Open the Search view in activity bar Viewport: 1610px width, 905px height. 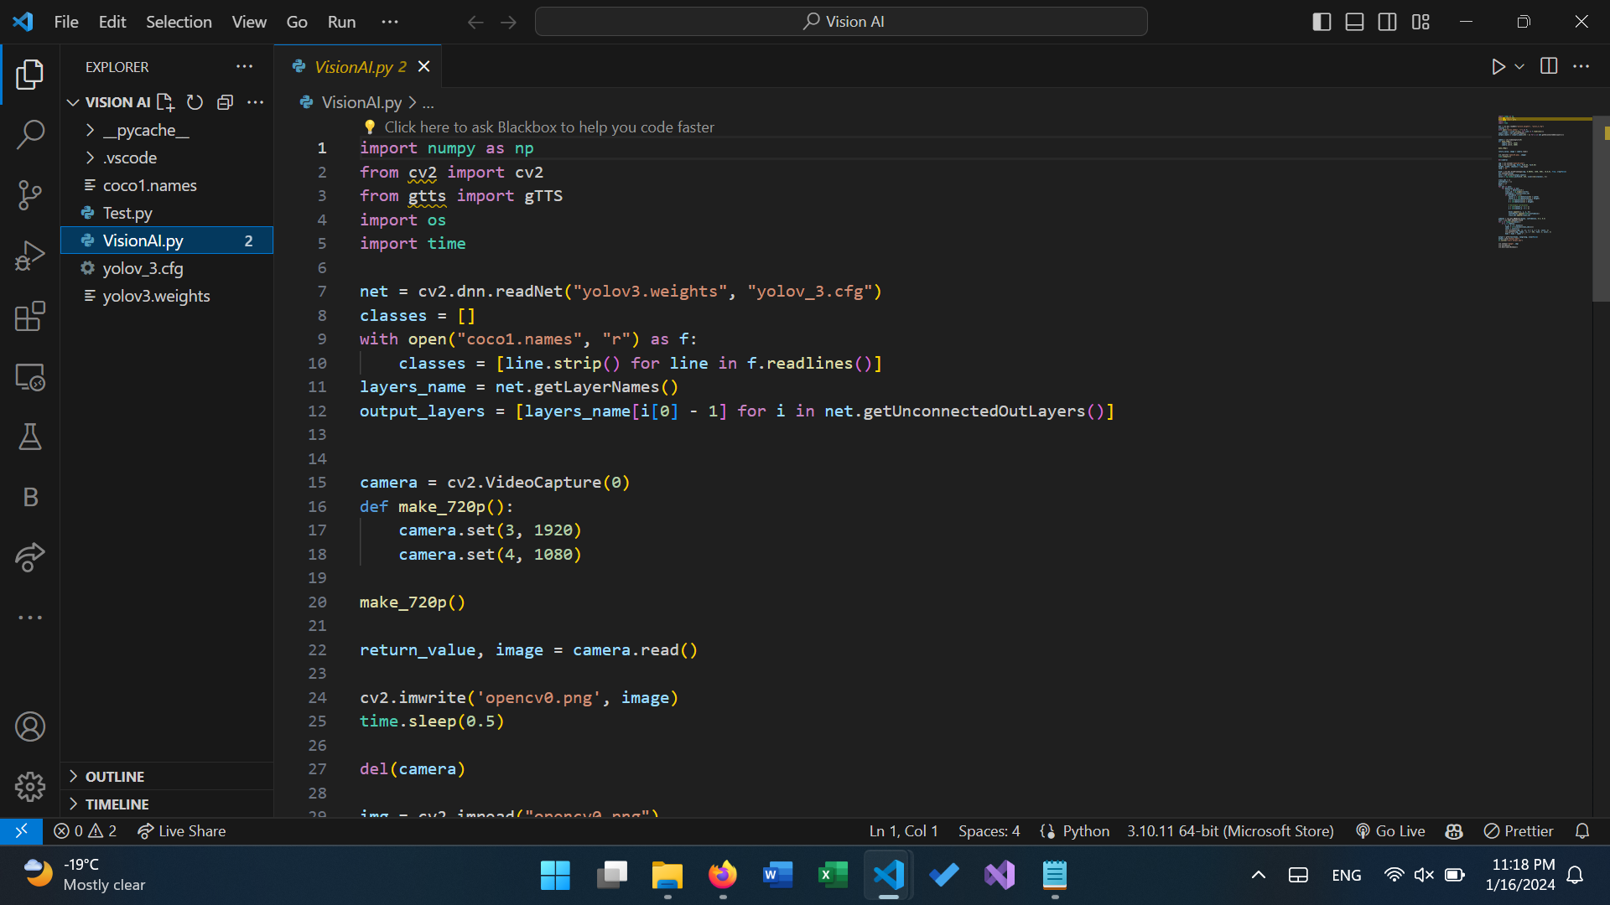pyautogui.click(x=30, y=134)
